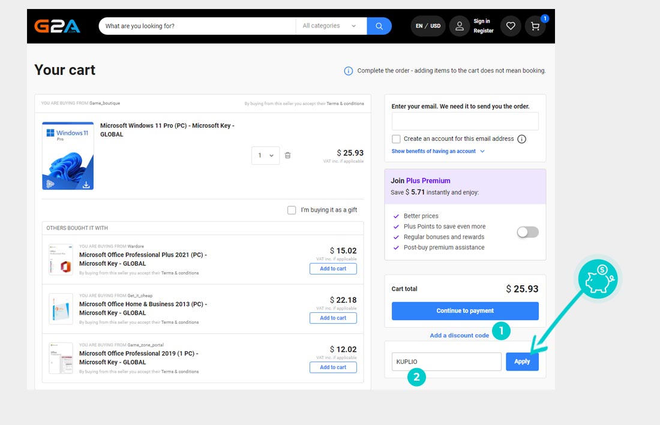Tick 'Create an account for this email address'
The width and height of the screenshot is (660, 425).
(x=396, y=139)
